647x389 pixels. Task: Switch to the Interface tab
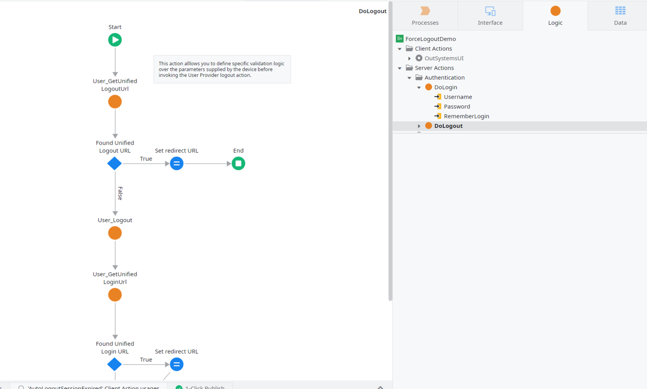coord(490,16)
